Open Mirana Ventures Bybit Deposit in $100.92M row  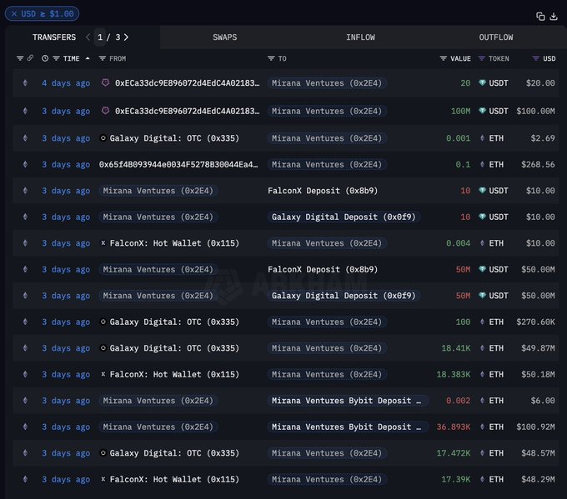point(348,427)
